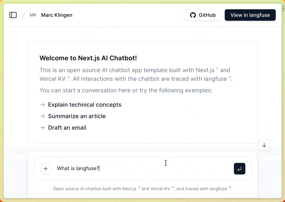Click the MK user avatar

point(33,15)
